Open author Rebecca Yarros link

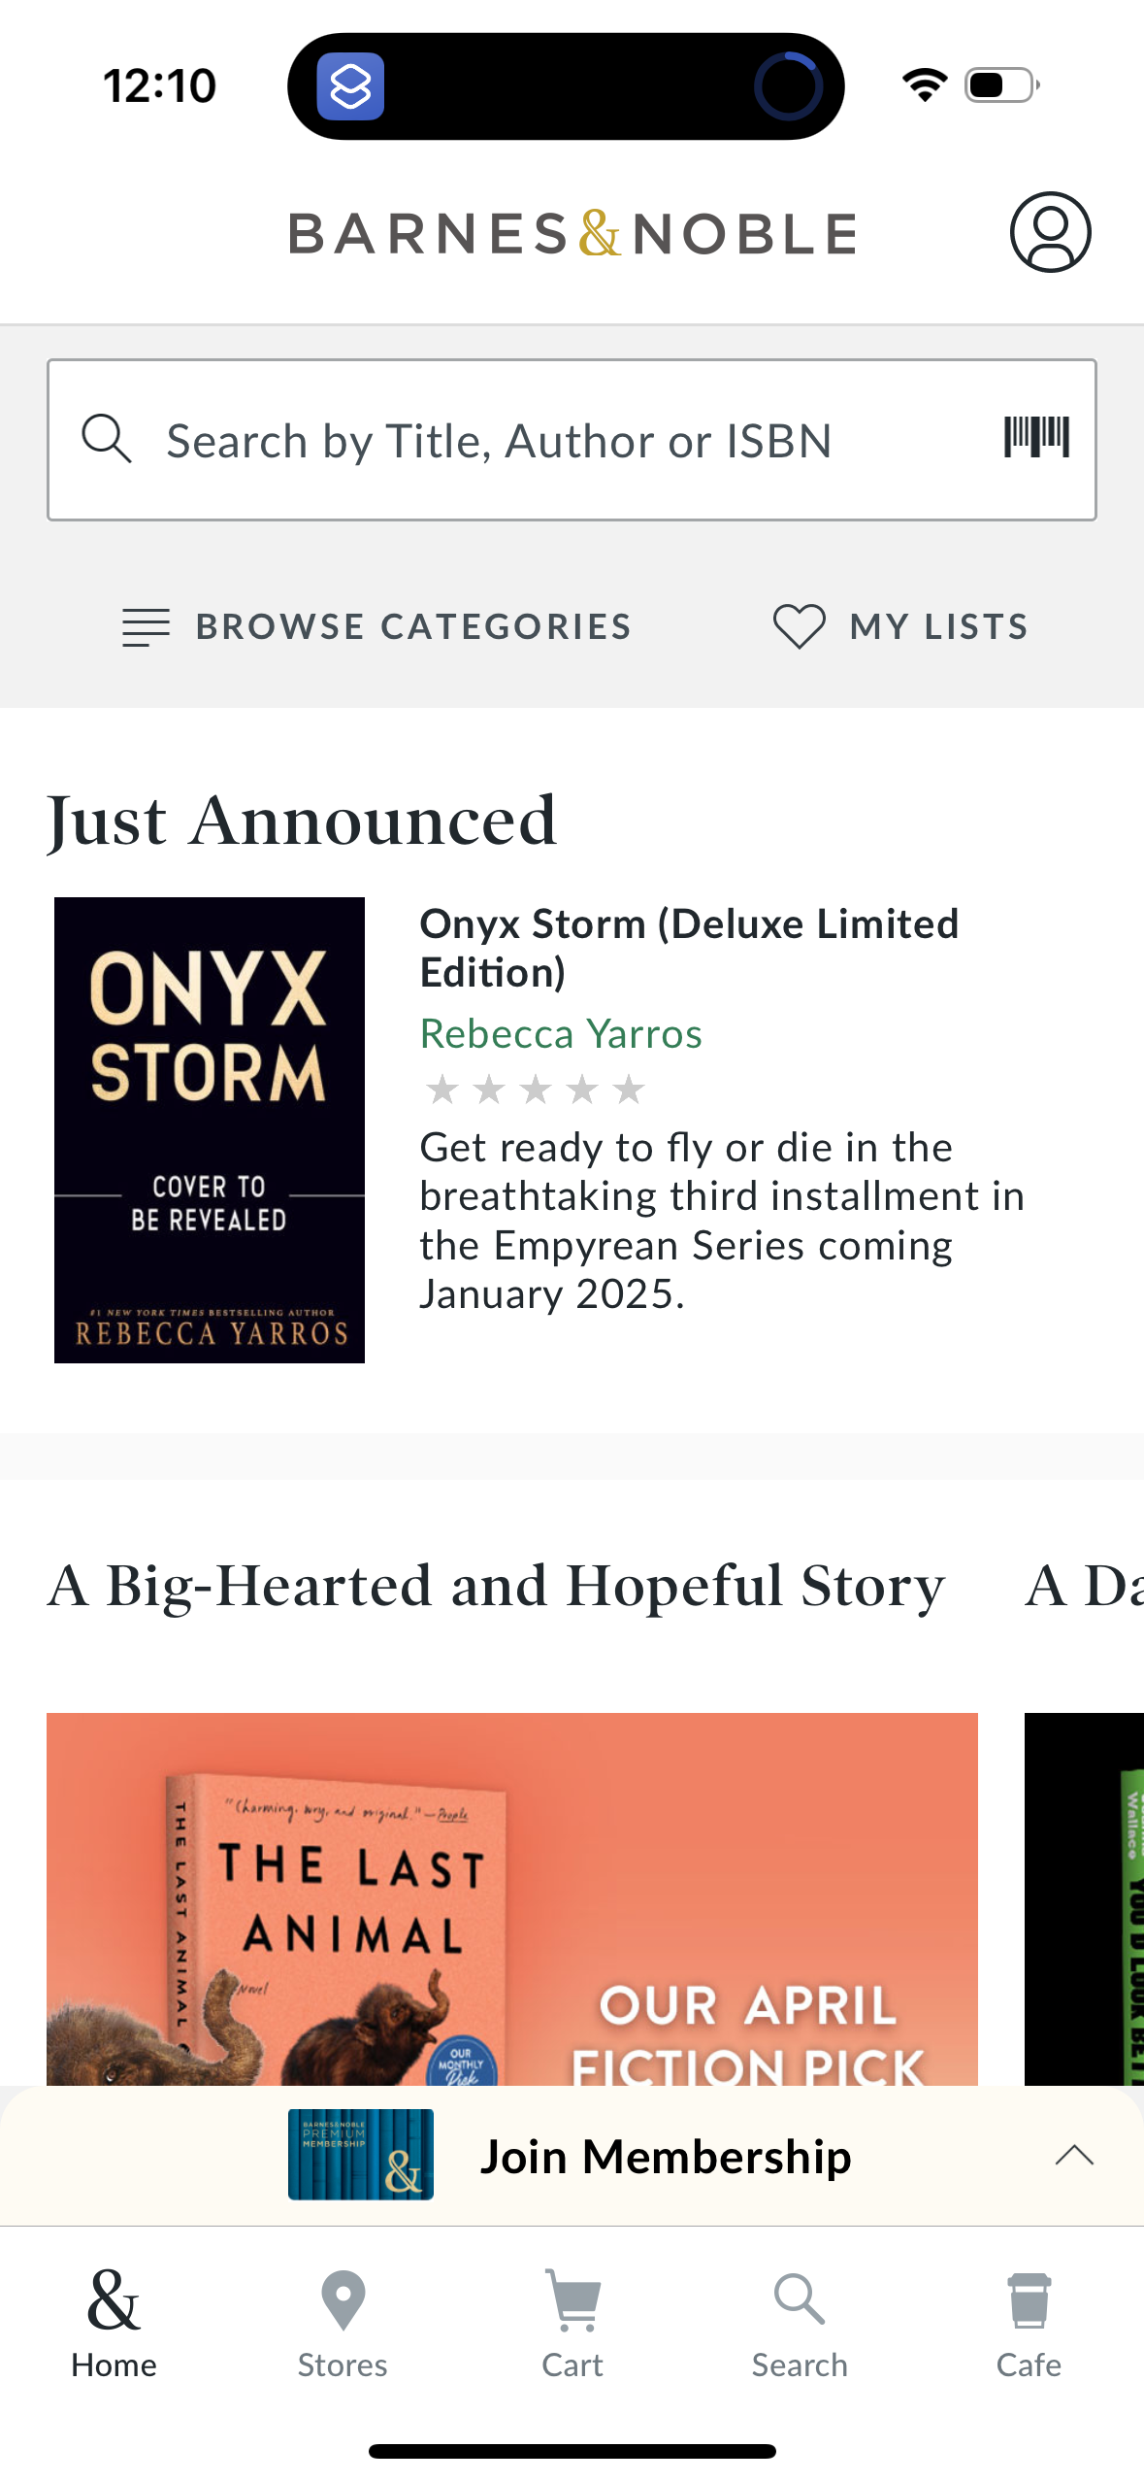point(561,1034)
